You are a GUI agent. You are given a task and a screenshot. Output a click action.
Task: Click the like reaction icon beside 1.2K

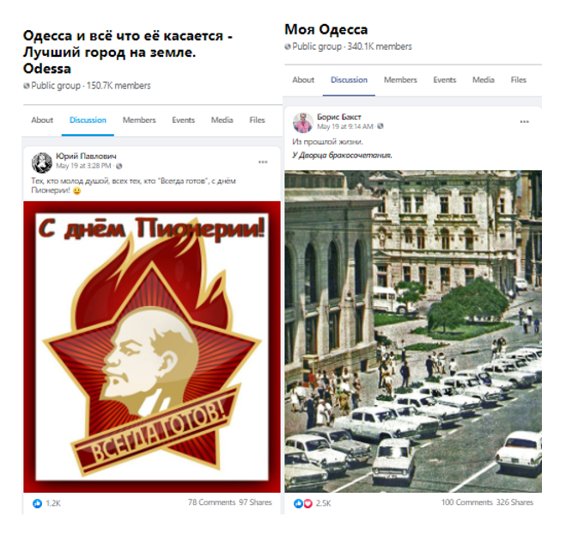point(37,503)
